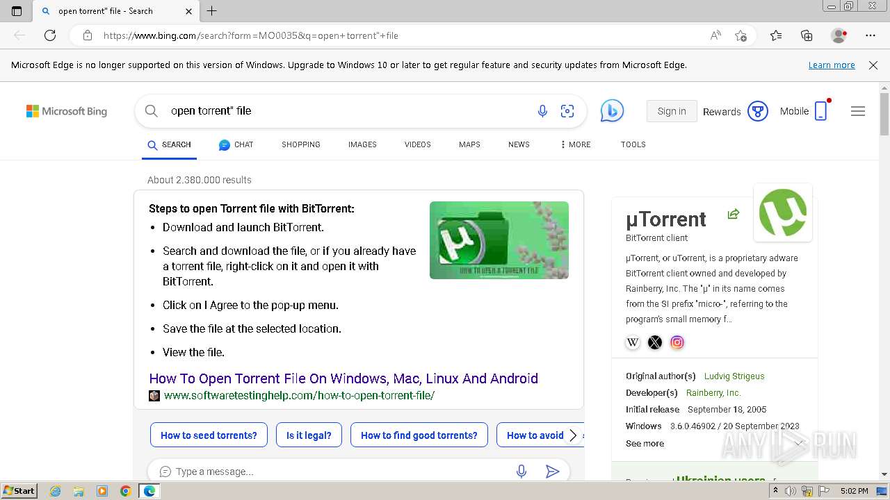This screenshot has height=500, width=890.
Task: Click the Microsoft Bing logo
Action: click(67, 111)
